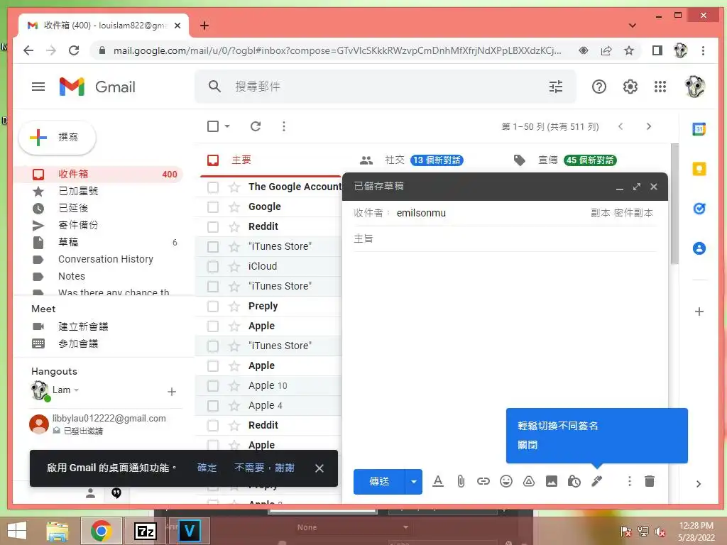This screenshot has width=727, height=545.
Task: Open the Contacts side panel
Action: click(699, 248)
